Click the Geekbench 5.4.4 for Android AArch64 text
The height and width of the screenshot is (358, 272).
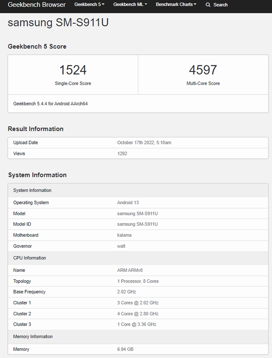[50, 103]
